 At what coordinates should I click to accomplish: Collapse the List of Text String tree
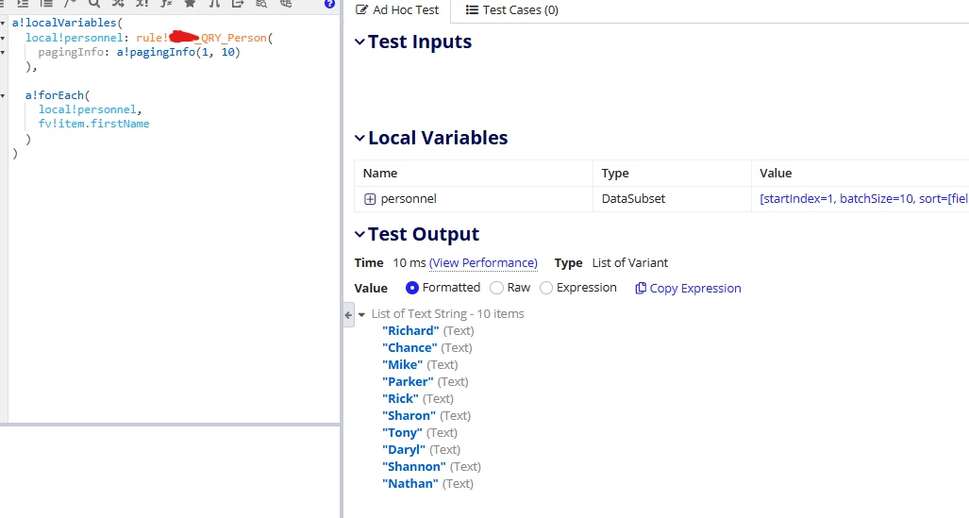coord(362,314)
